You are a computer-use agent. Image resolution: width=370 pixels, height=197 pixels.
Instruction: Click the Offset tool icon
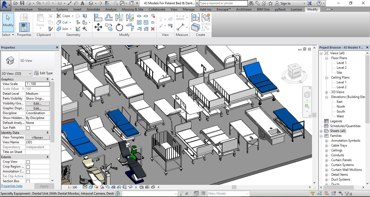(x=109, y=18)
